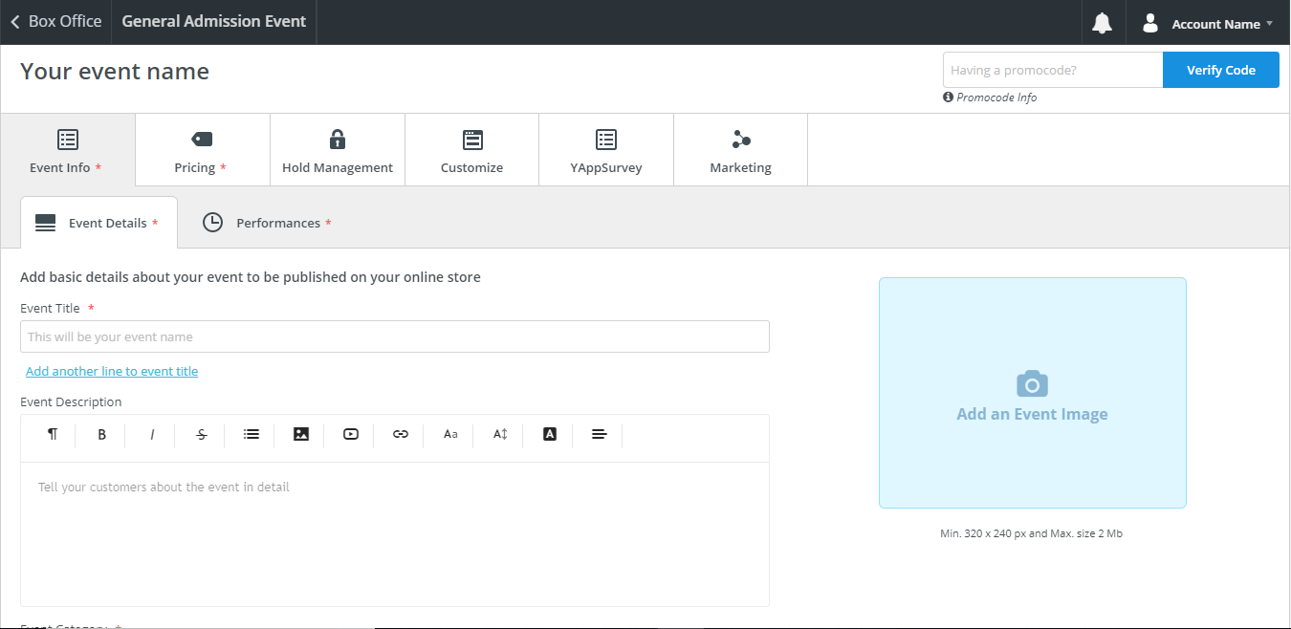Apply strikethrough text formatting
This screenshot has width=1291, height=629.
[x=202, y=435]
